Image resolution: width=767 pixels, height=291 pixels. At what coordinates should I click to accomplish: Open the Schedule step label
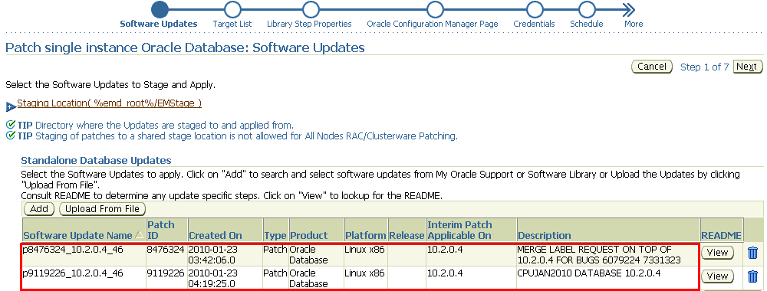(x=587, y=24)
